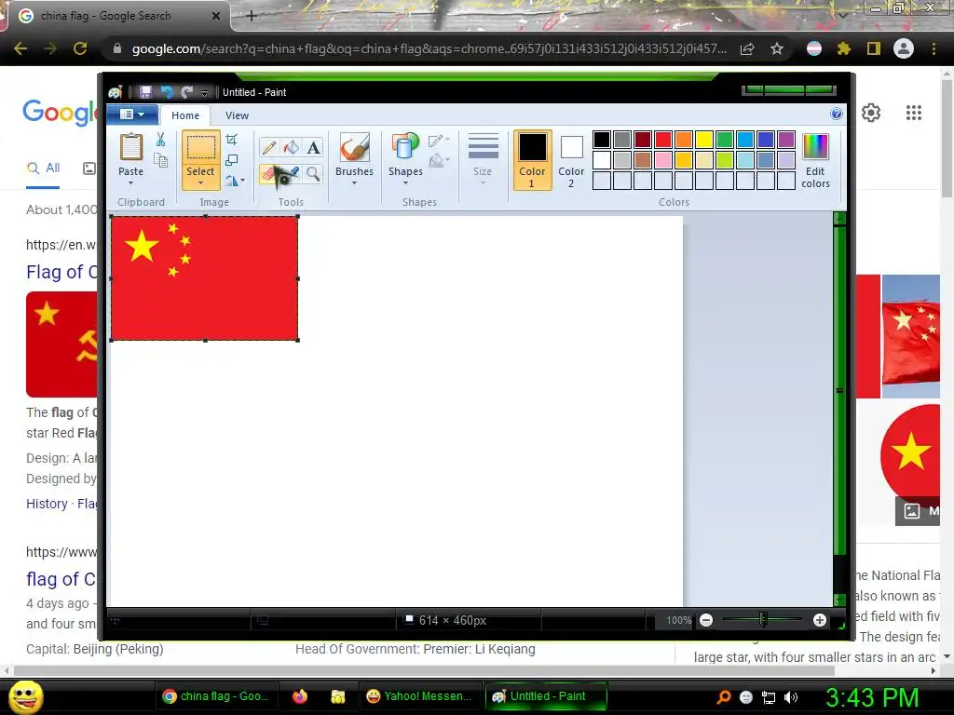Select the Fill with color bucket tool
The image size is (954, 715).
pos(292,147)
